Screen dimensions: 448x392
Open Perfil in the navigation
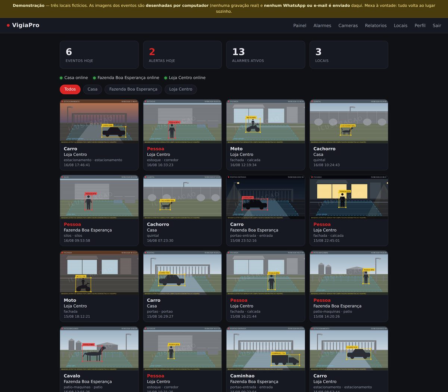(x=420, y=25)
